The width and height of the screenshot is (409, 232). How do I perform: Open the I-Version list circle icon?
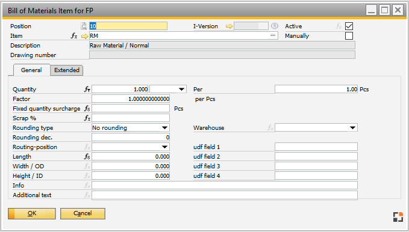click(275, 26)
